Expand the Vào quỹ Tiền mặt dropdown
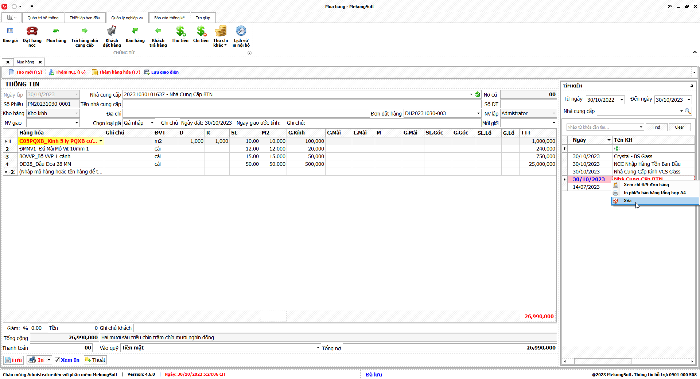The image size is (700, 379). [x=318, y=348]
